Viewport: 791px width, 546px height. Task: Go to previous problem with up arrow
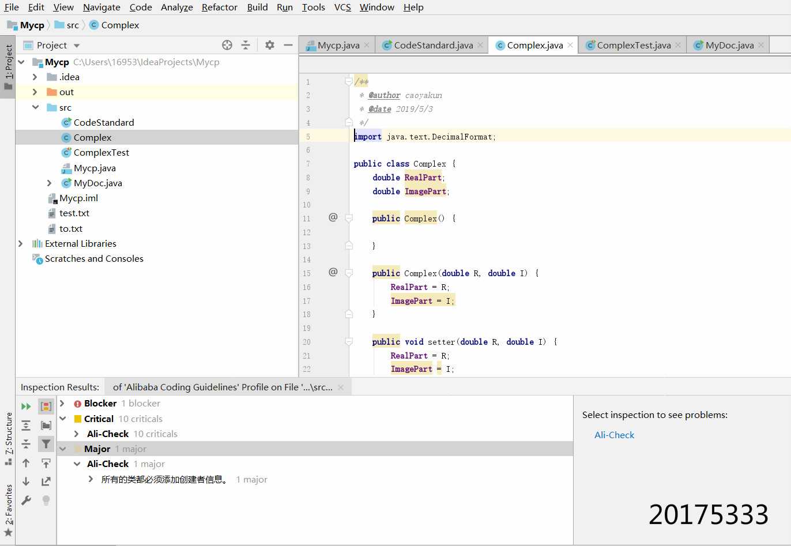click(x=26, y=463)
